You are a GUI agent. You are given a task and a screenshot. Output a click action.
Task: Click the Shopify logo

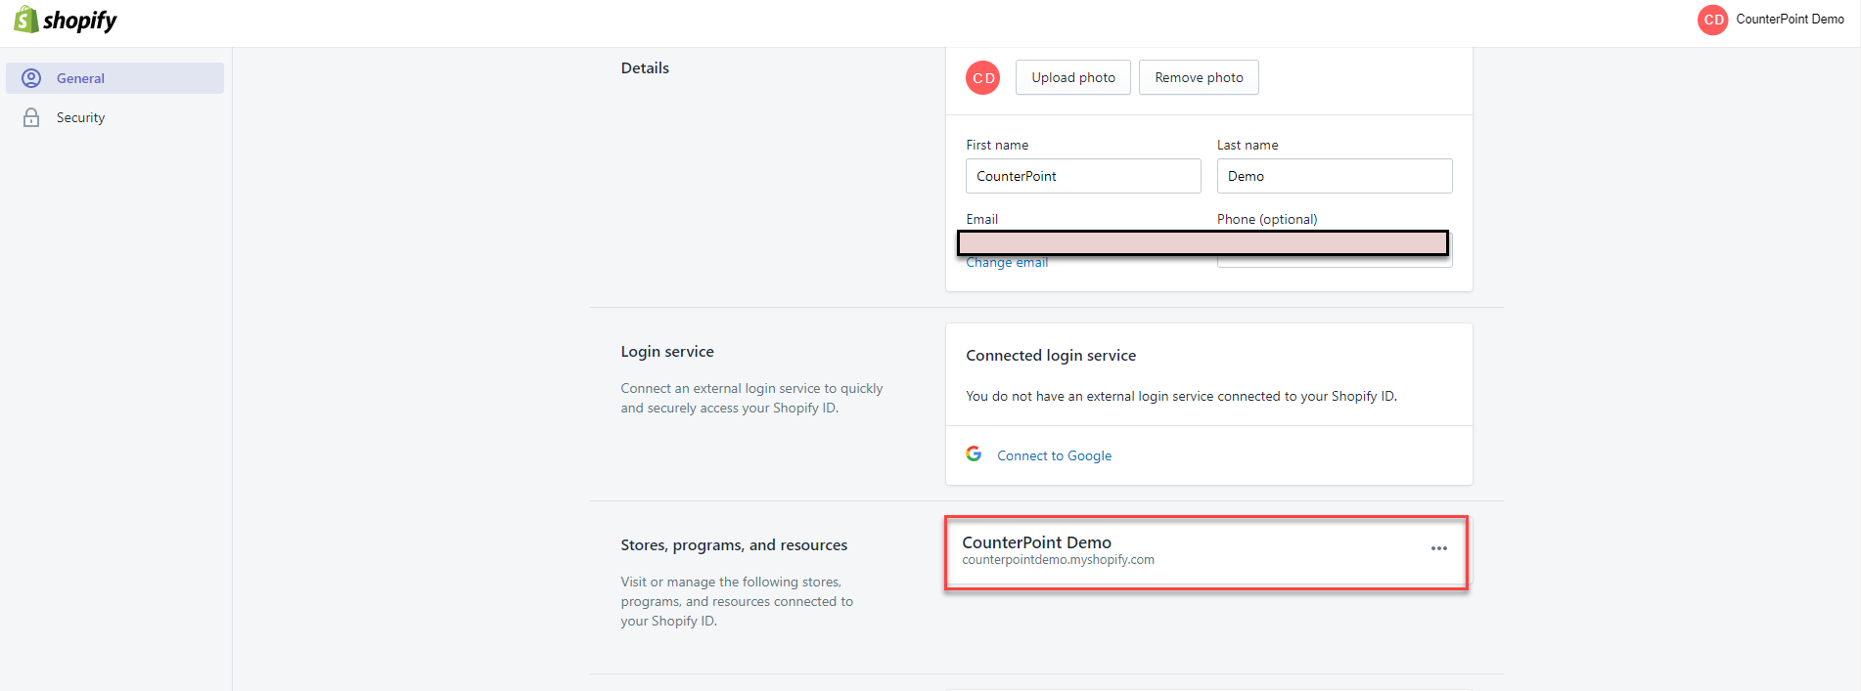tap(66, 20)
